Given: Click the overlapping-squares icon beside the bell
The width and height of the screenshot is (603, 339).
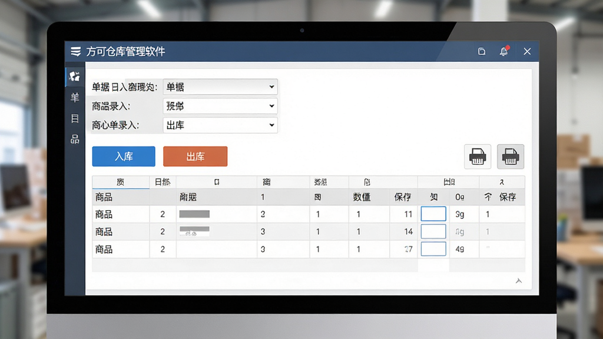Looking at the screenshot, I should (x=482, y=52).
